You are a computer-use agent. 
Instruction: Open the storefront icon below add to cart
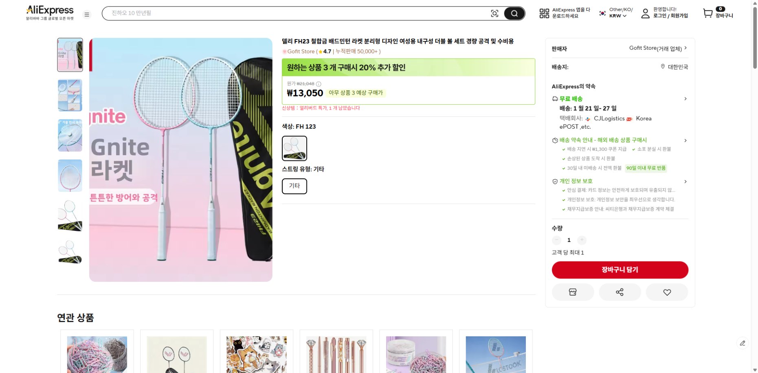(573, 292)
